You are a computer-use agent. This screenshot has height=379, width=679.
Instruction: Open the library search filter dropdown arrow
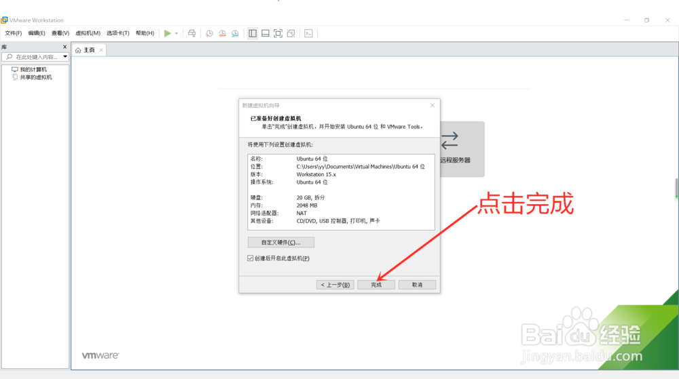tap(65, 56)
